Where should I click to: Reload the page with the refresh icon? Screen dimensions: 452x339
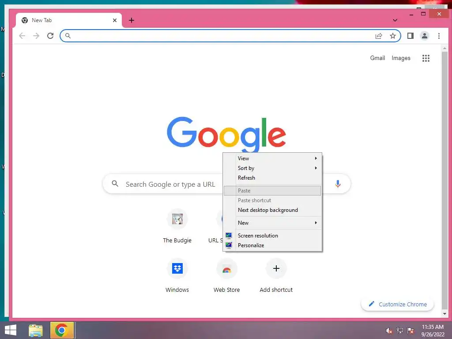tap(50, 36)
